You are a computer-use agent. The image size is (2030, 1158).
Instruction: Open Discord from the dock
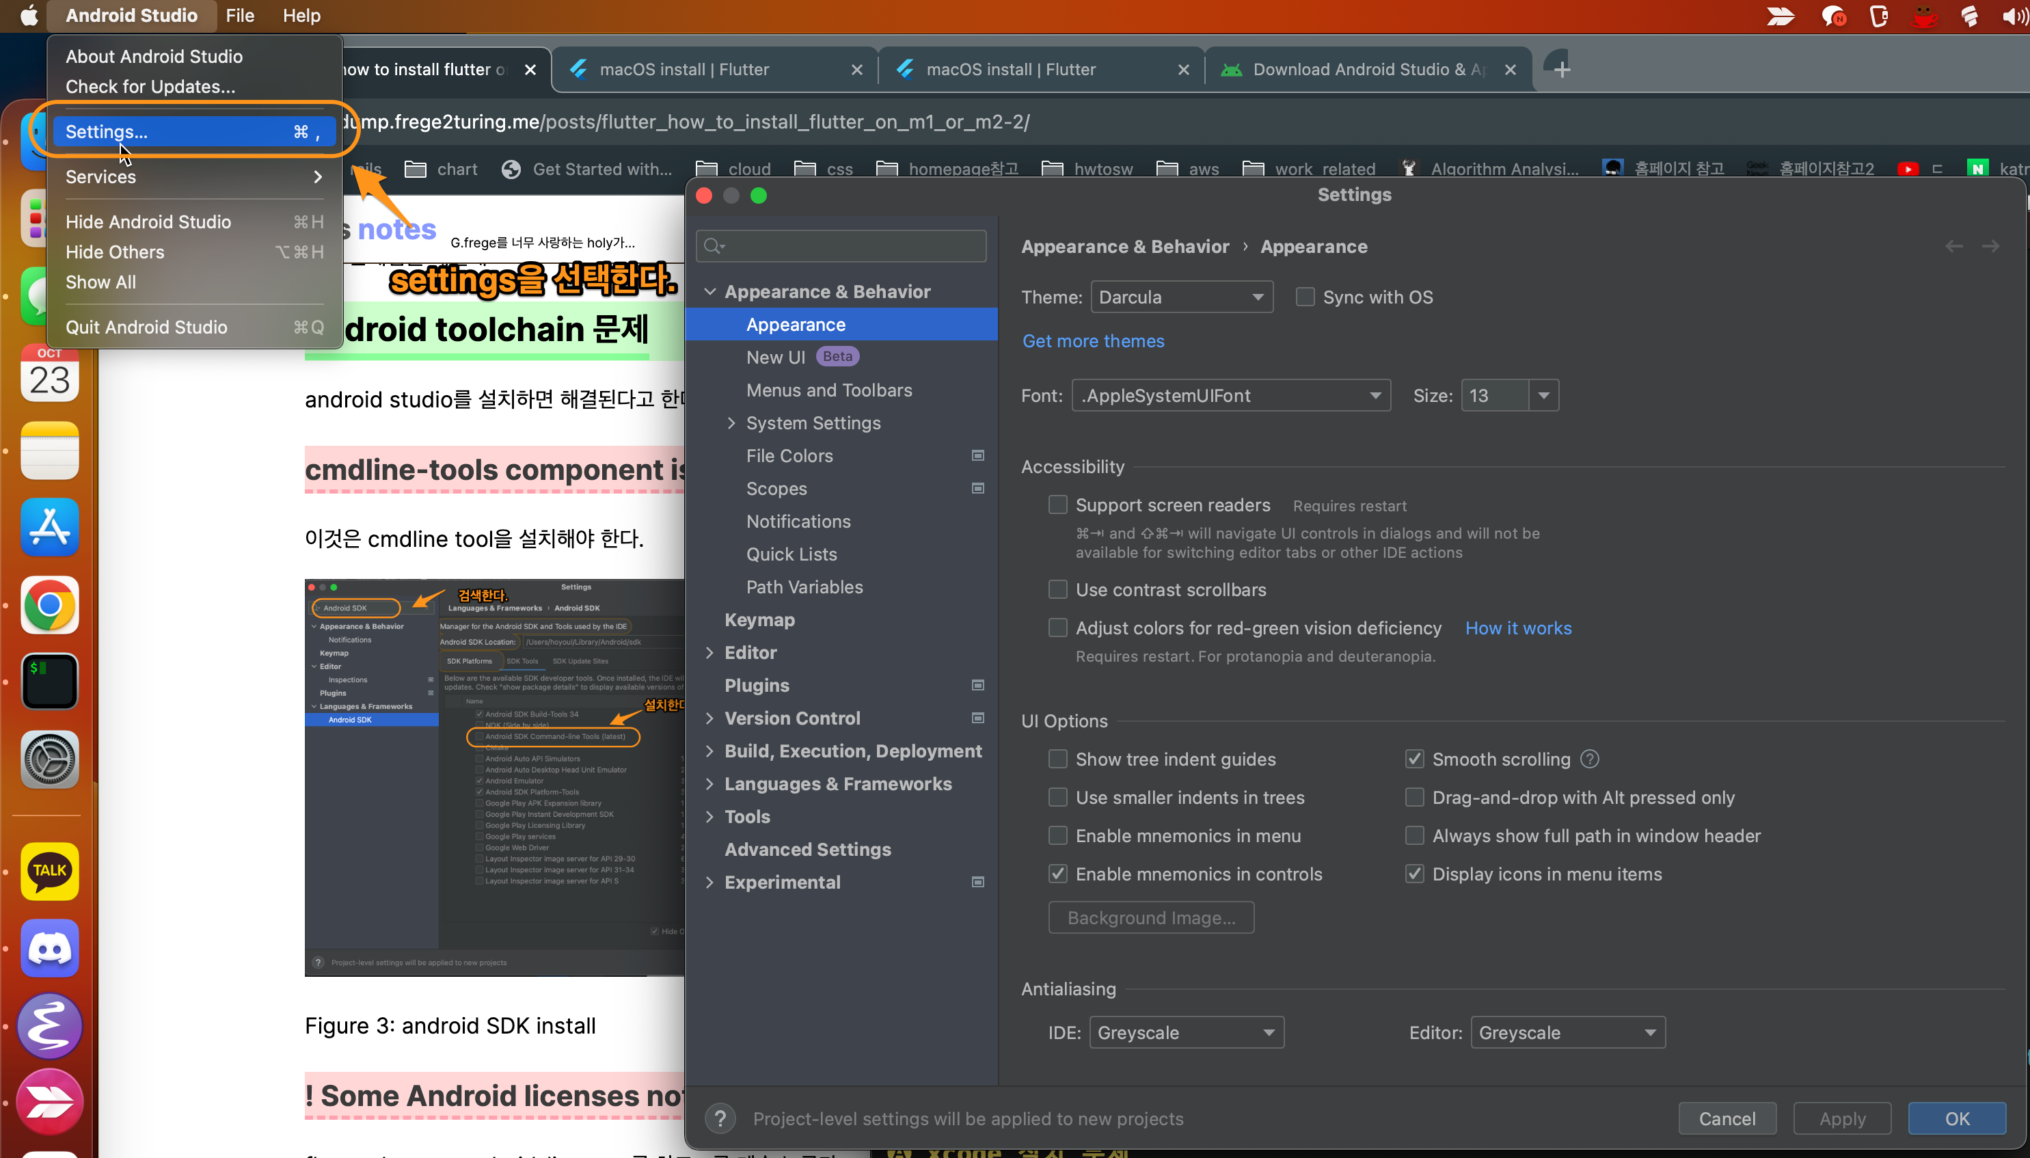click(x=49, y=948)
